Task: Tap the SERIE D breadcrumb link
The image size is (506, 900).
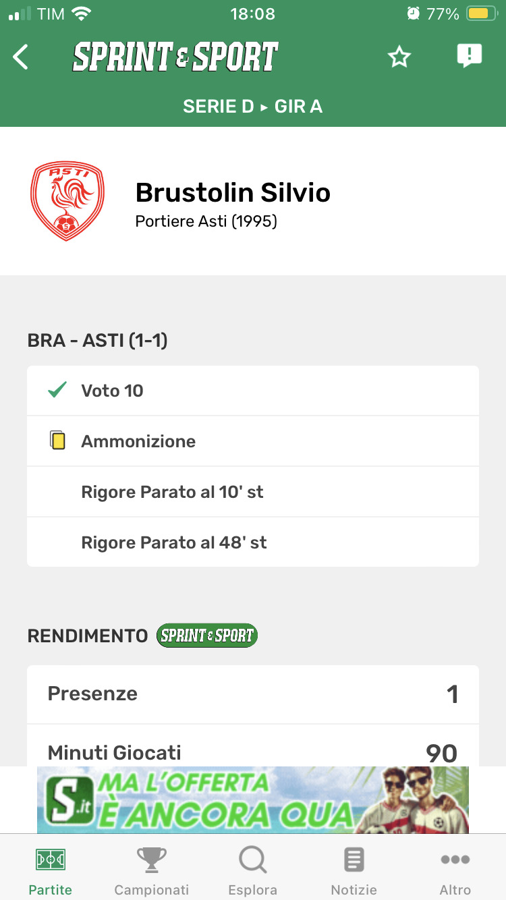Action: [x=218, y=107]
